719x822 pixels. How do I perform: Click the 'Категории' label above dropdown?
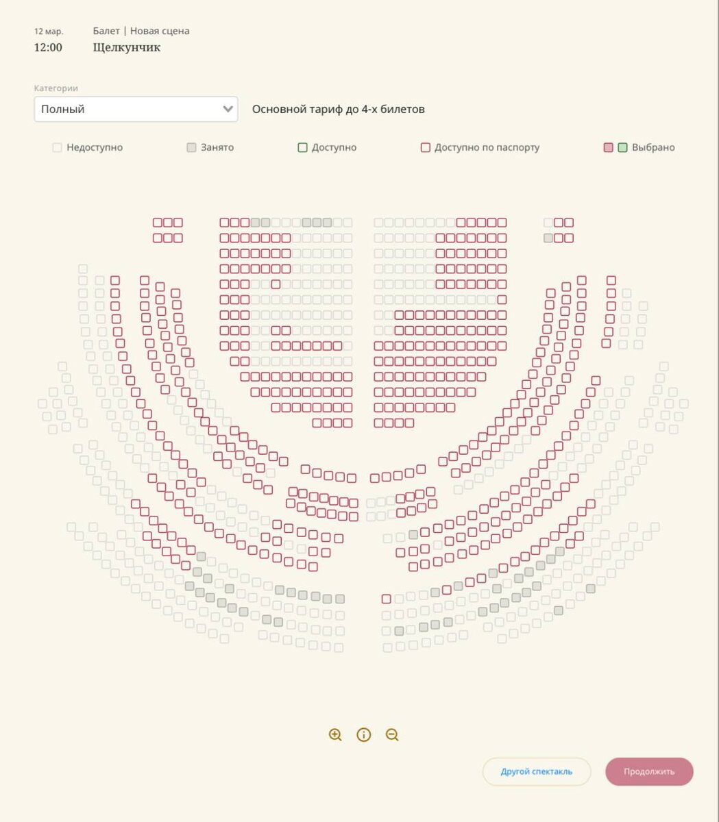point(56,88)
